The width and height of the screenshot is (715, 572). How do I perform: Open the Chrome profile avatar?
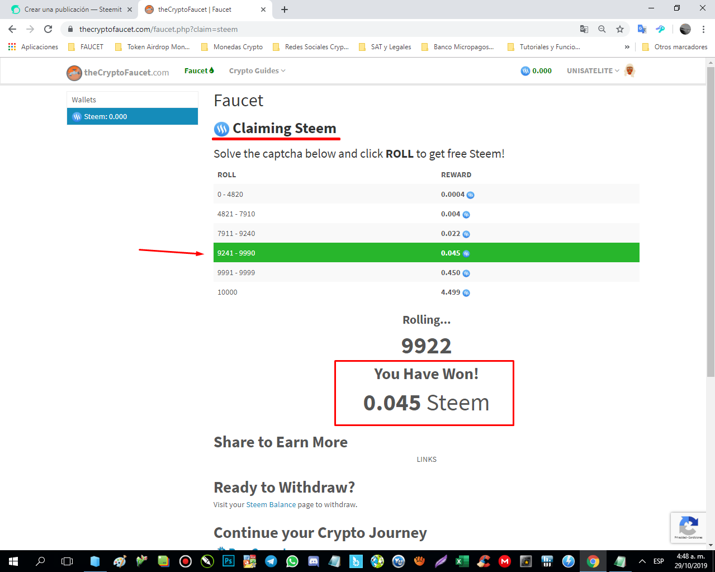685,29
